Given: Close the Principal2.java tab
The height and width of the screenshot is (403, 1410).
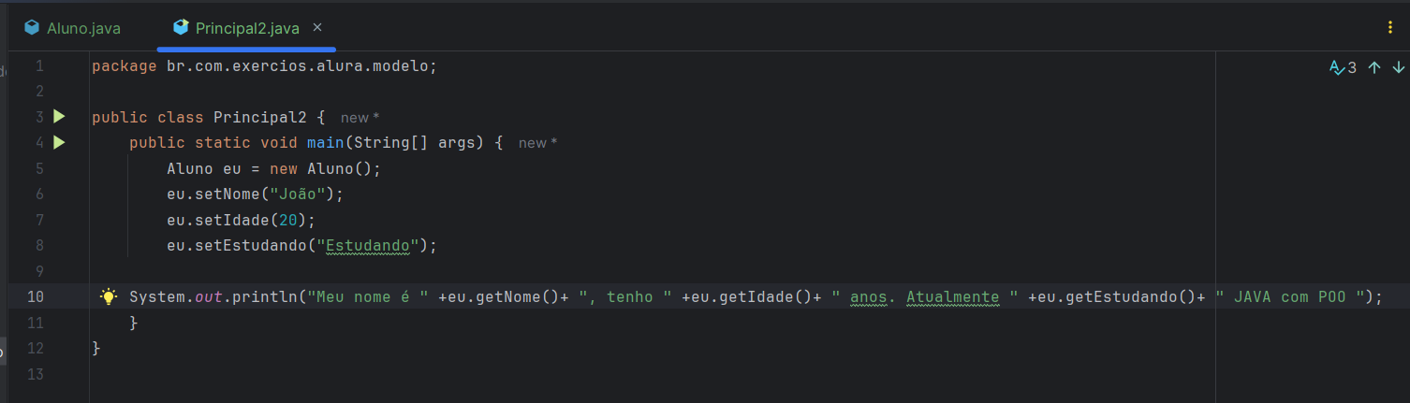Looking at the screenshot, I should (x=317, y=28).
